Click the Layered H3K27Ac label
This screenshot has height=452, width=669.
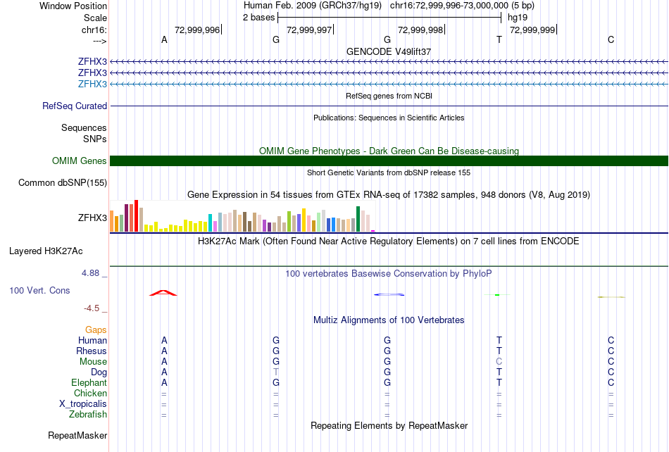click(x=46, y=251)
